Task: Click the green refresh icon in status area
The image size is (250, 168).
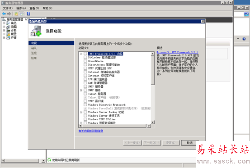Action: tap(49, 160)
